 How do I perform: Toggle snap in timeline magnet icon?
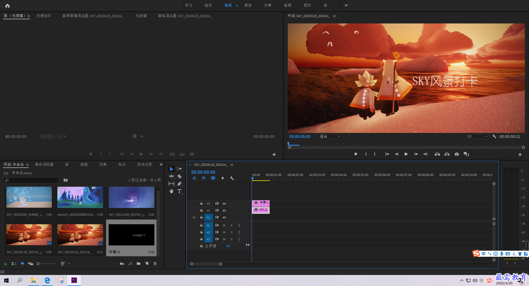click(204, 178)
